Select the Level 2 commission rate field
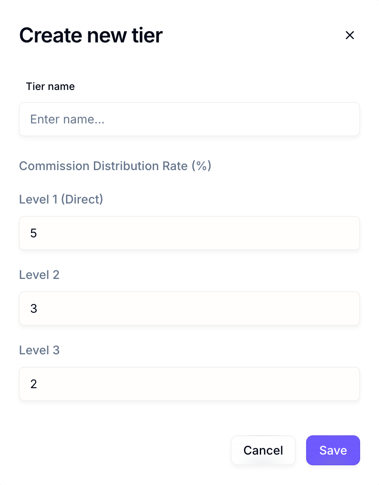Image resolution: width=379 pixels, height=485 pixels. (x=189, y=308)
